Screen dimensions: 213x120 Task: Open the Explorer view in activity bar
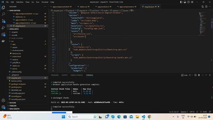tap(3, 7)
